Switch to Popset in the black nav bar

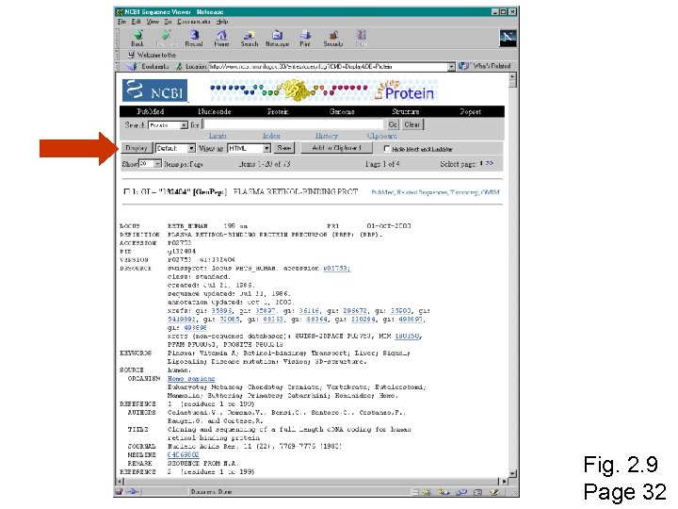tap(470, 111)
